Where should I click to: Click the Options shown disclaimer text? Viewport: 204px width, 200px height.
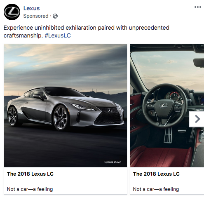[113, 162]
